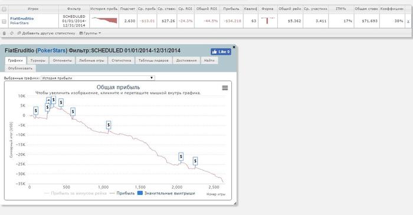This screenshot has width=413, height=215.
Task: Click the Опубликовать tab
Action: tap(20, 68)
